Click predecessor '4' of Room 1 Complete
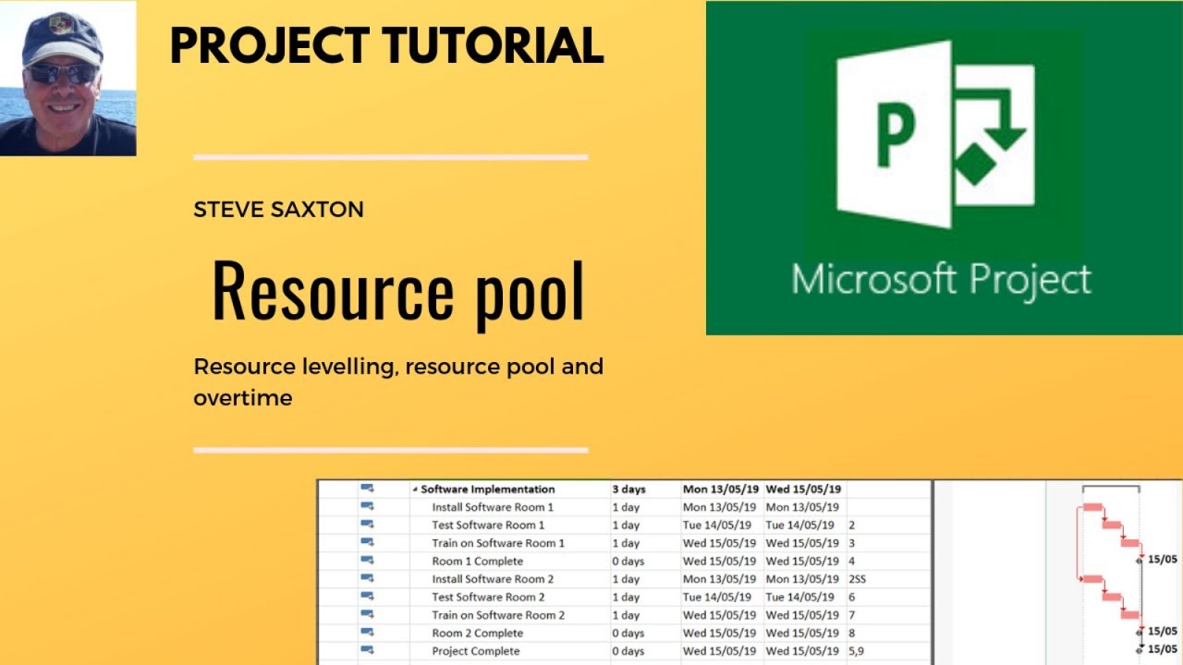The height and width of the screenshot is (665, 1183). point(851,561)
